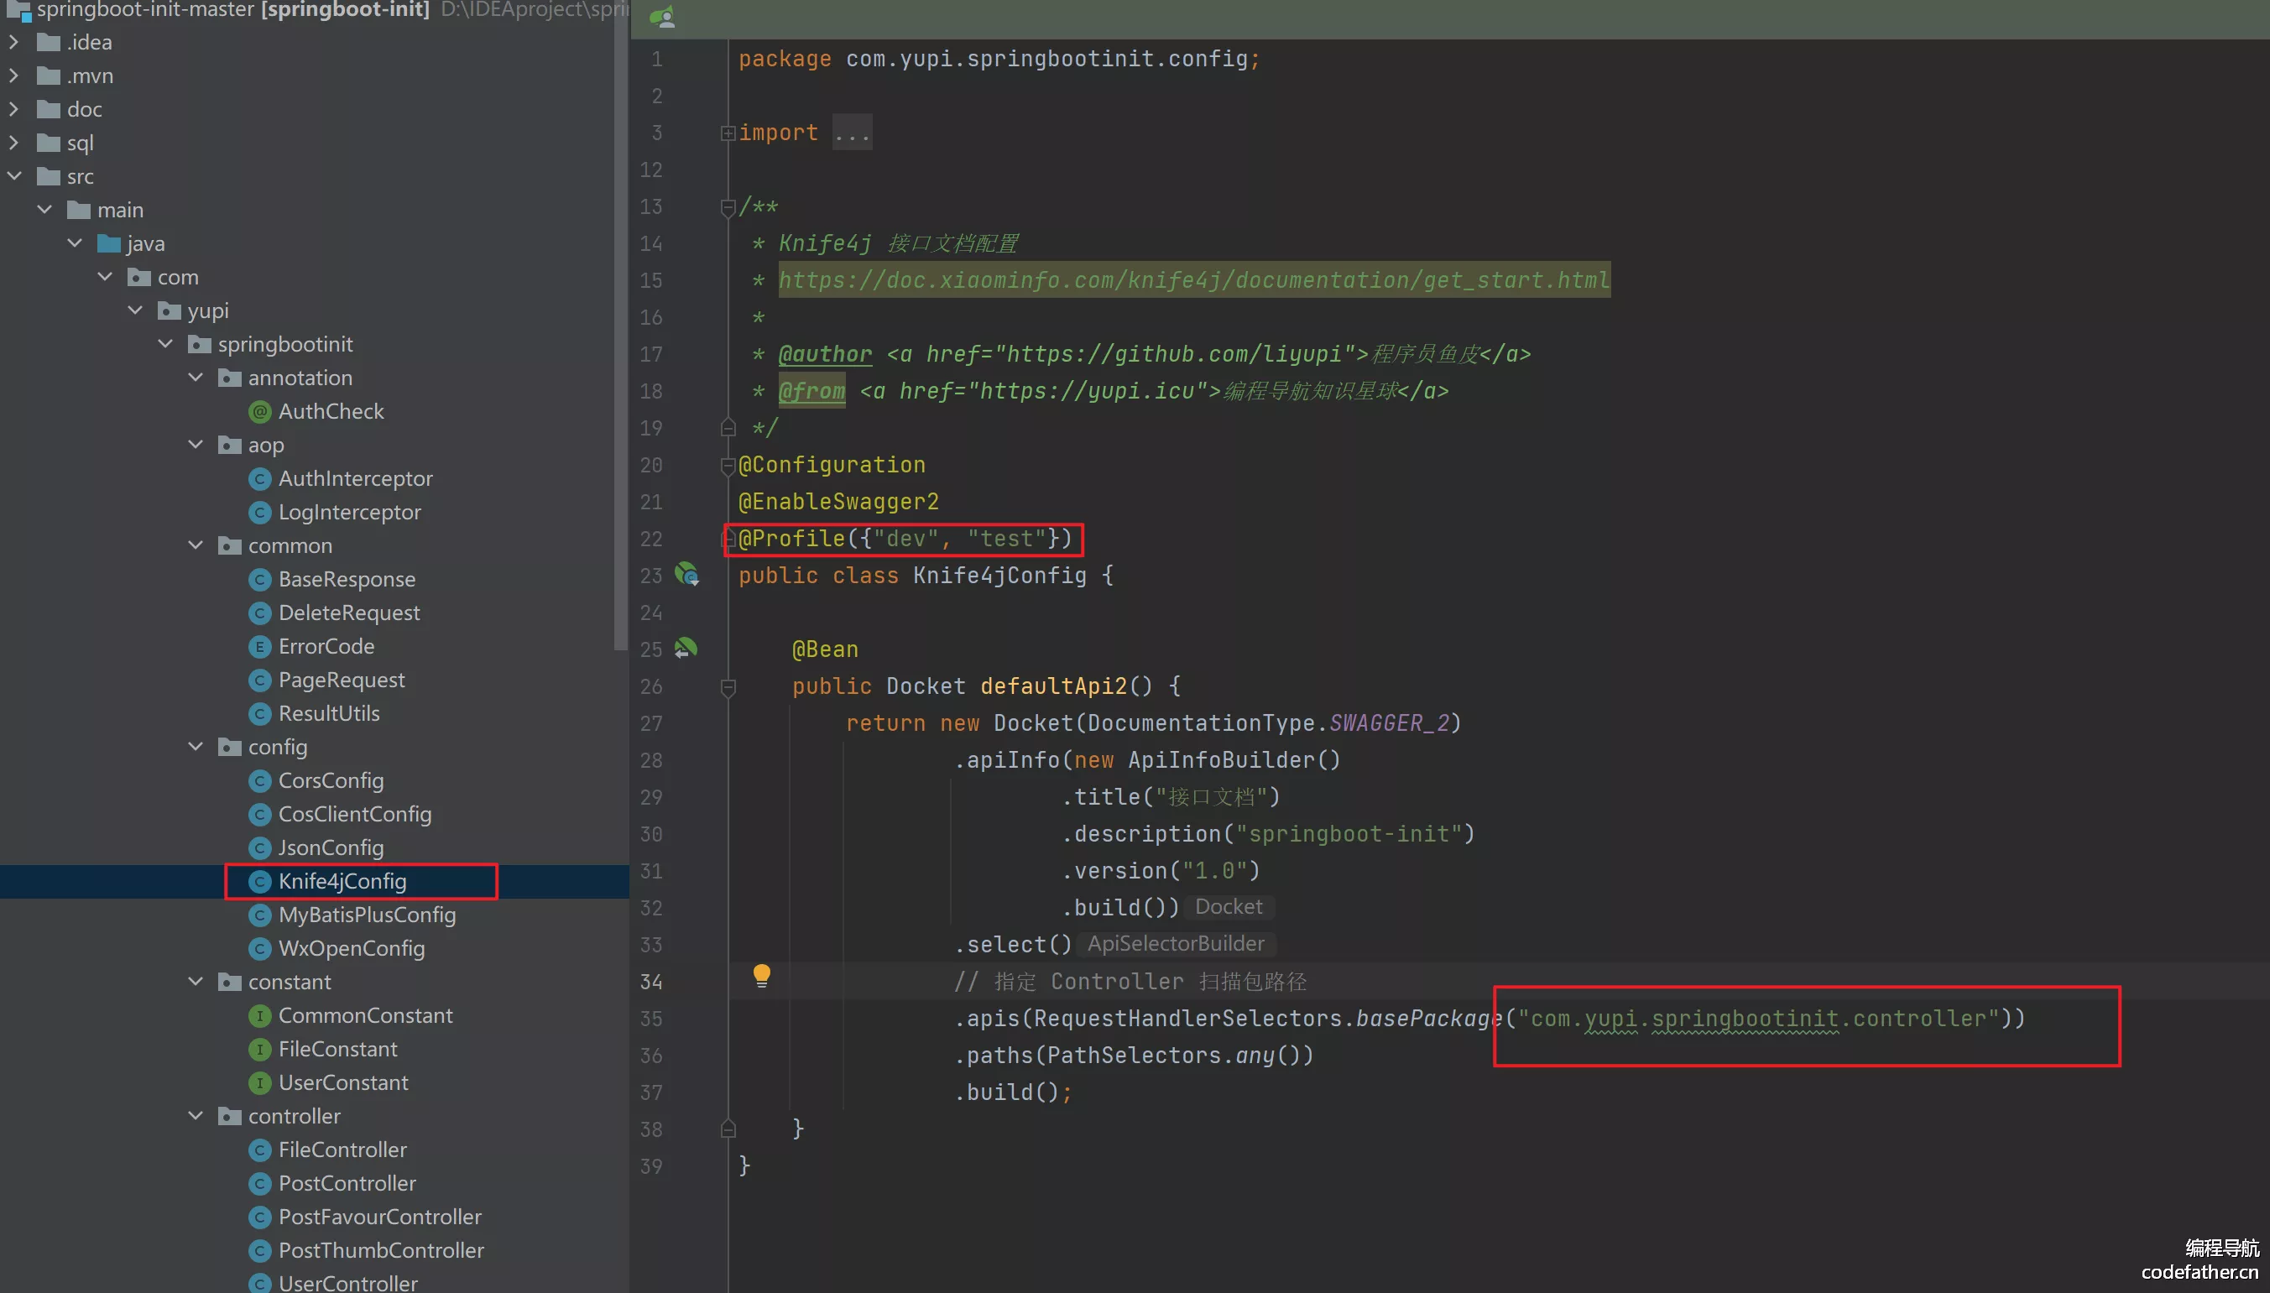Select JsonConfig in the project tree
Viewport: 2270px width, 1293px height.
coord(331,848)
